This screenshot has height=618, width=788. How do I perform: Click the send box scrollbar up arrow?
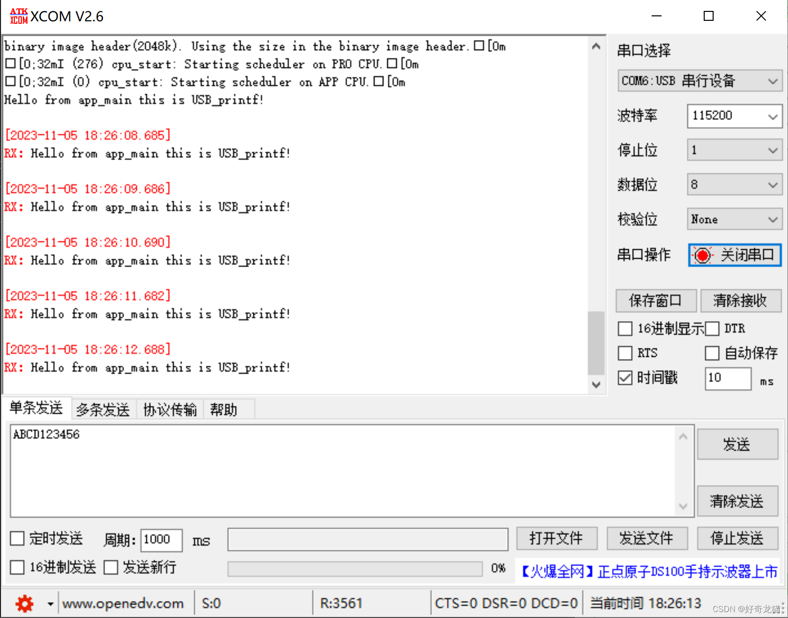(683, 437)
